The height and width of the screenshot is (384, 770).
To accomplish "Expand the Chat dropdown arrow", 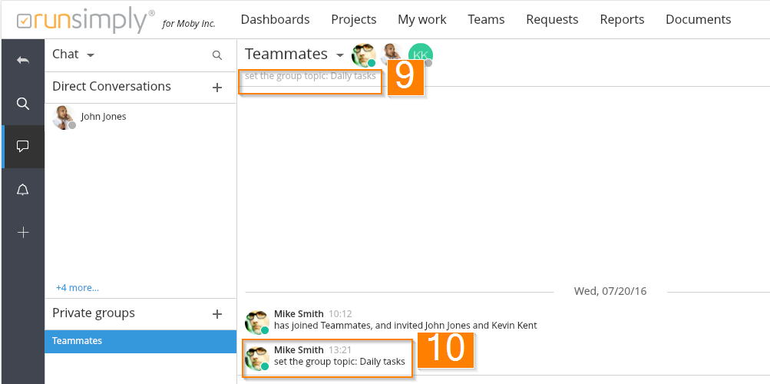I will (x=91, y=55).
